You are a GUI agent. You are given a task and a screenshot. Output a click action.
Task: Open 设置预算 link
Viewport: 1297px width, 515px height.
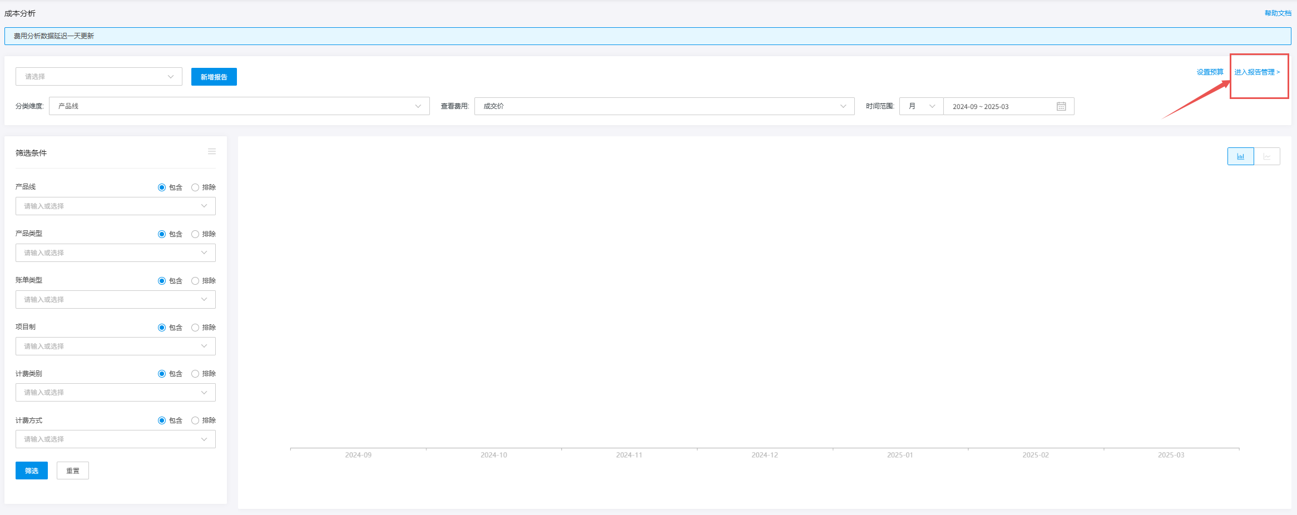1210,72
